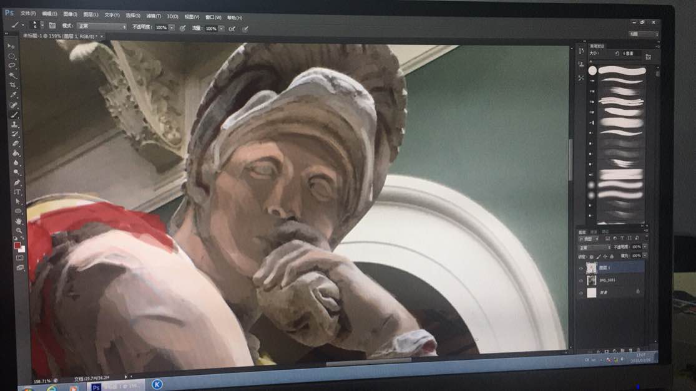Lock all for selected layer
Screen dimensions: 696x391
[612, 257]
